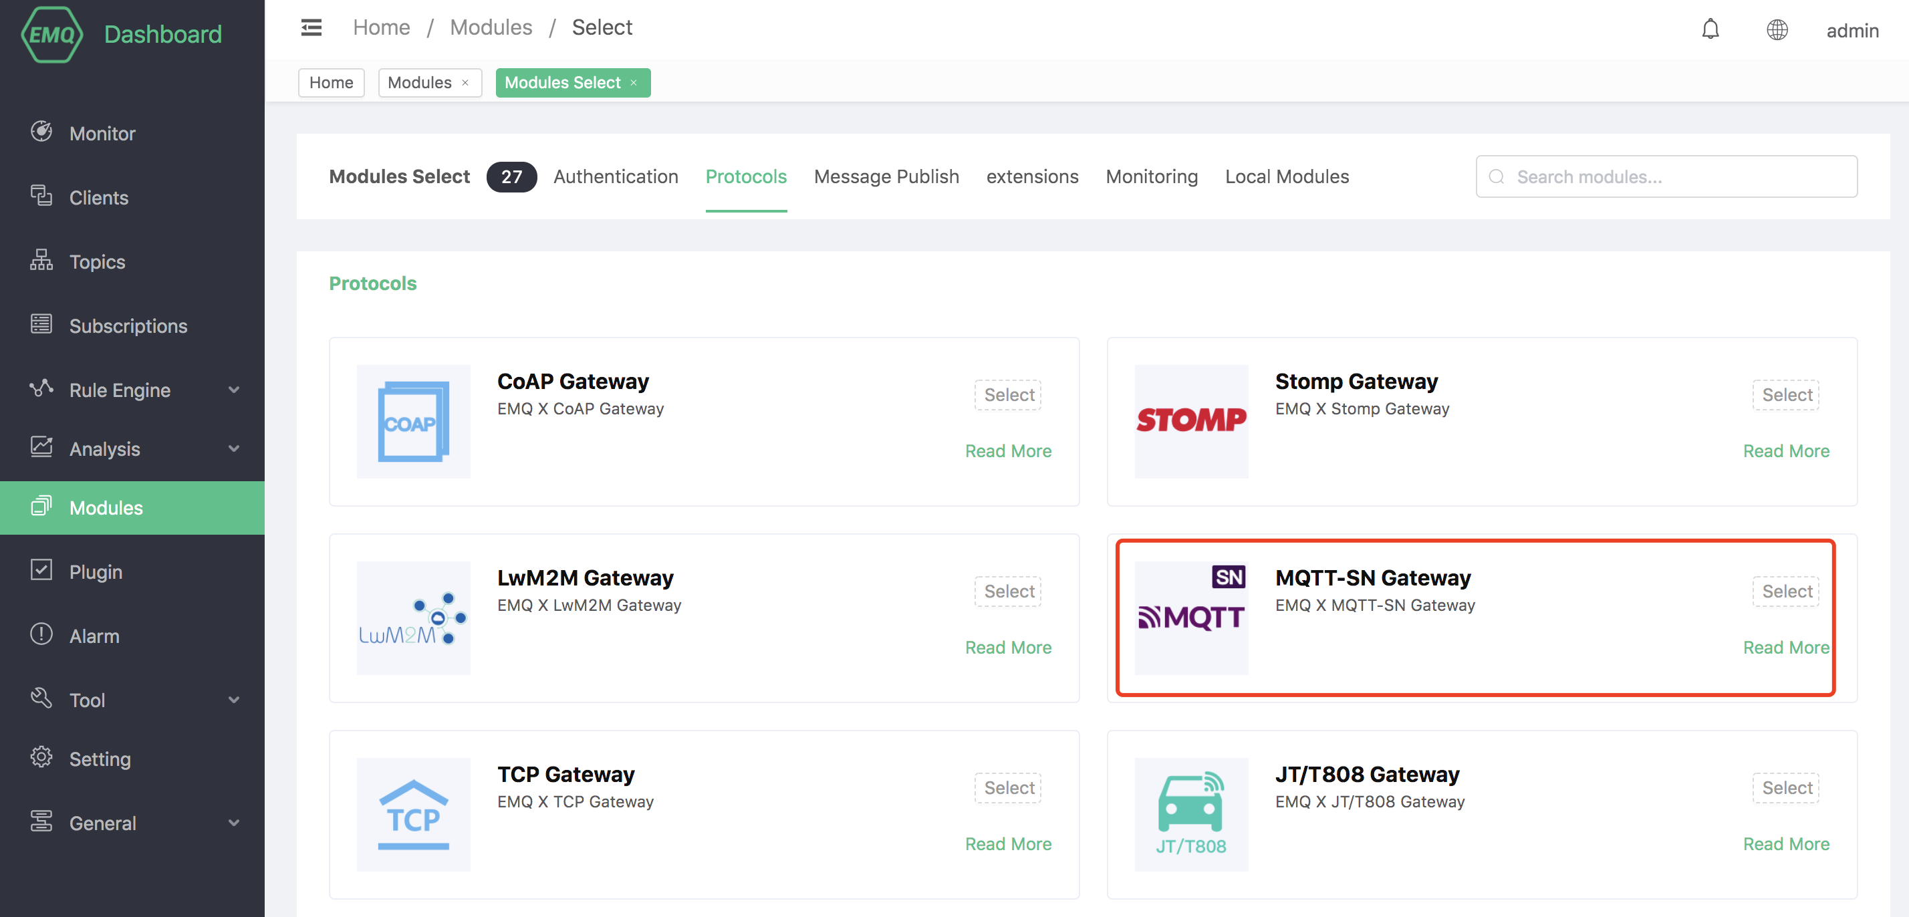Open the Modules tag tab
1909x917 pixels.
tap(420, 82)
